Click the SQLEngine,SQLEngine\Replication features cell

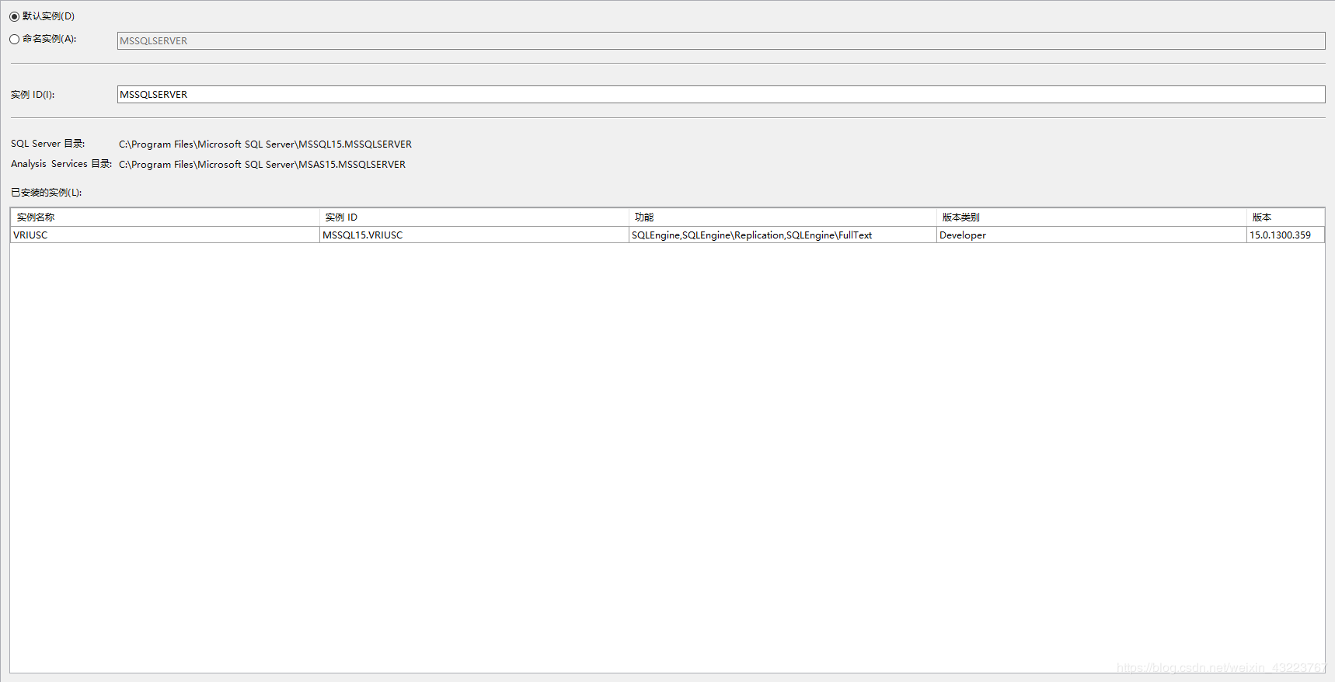(x=783, y=235)
